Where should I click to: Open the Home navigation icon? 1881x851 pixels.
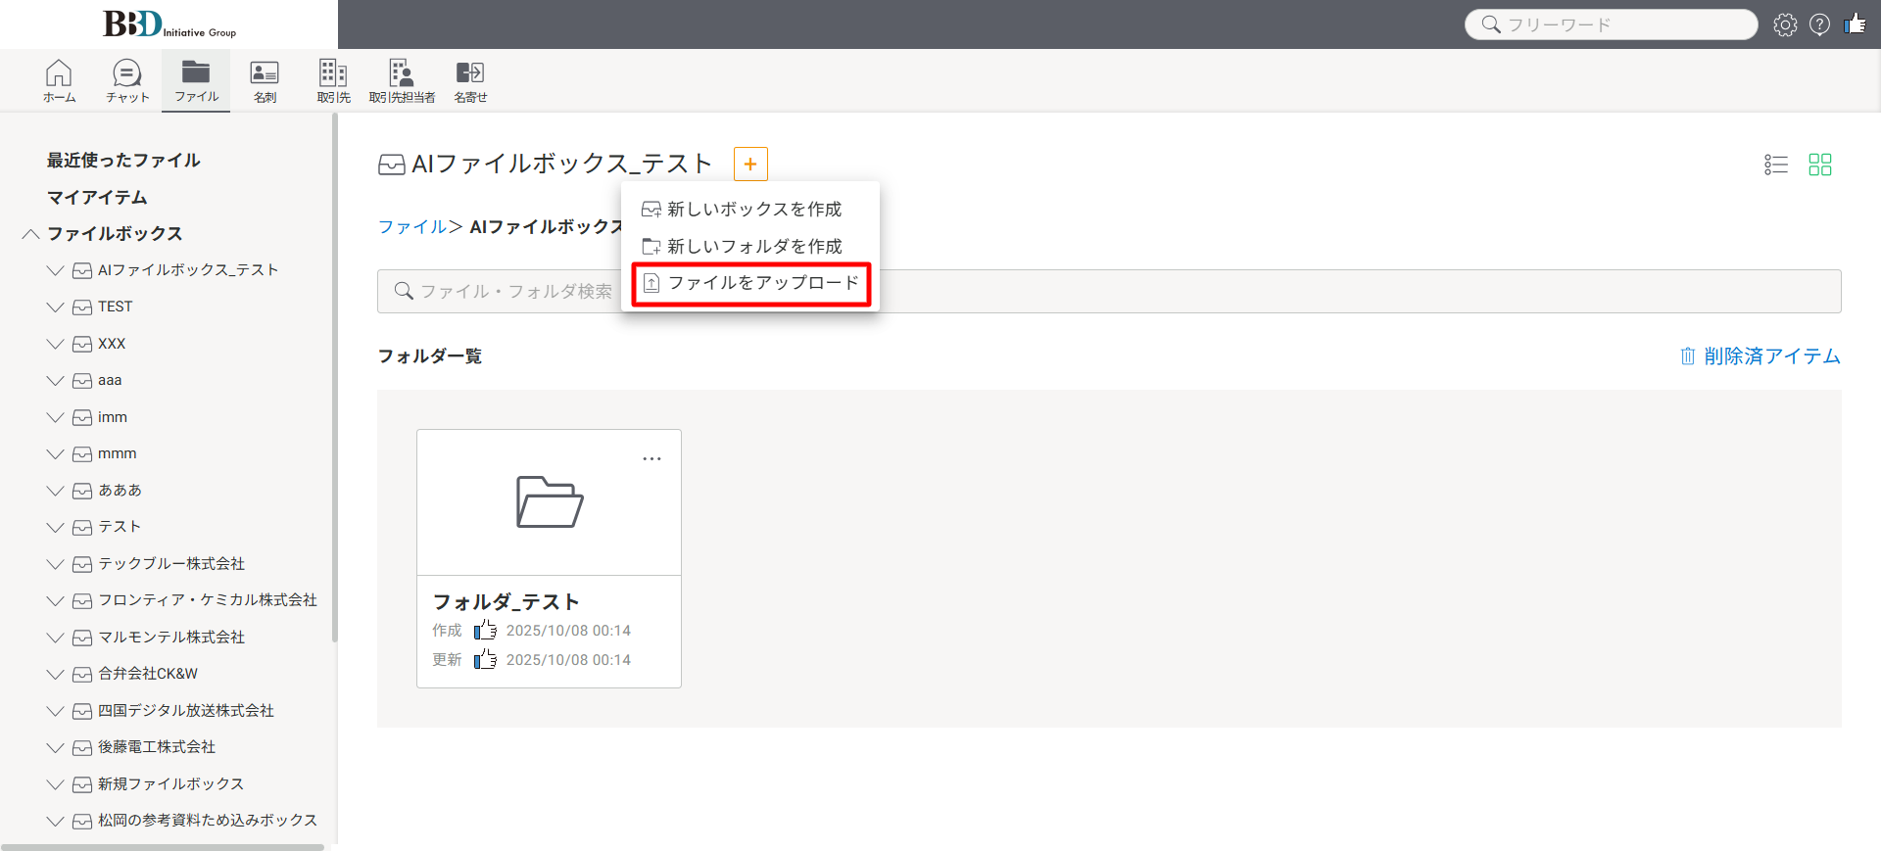coord(59,80)
